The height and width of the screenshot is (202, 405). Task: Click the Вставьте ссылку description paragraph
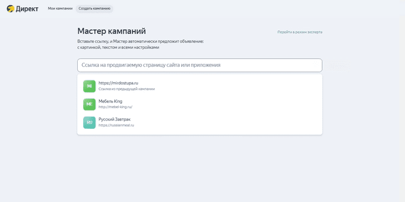(x=140, y=44)
